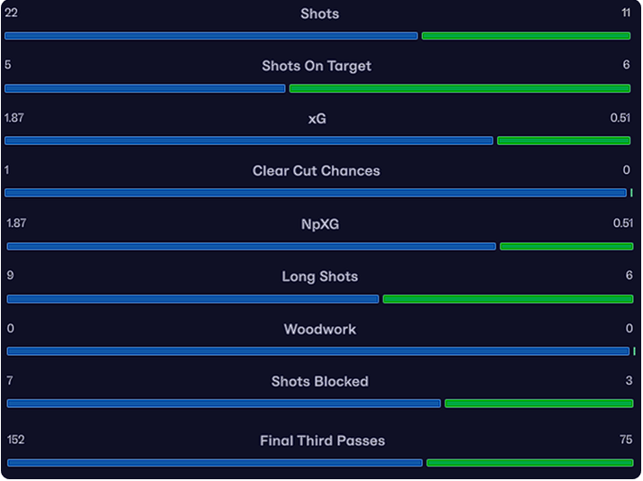Select the Woodwork stat label
The image size is (643, 481).
click(x=320, y=330)
